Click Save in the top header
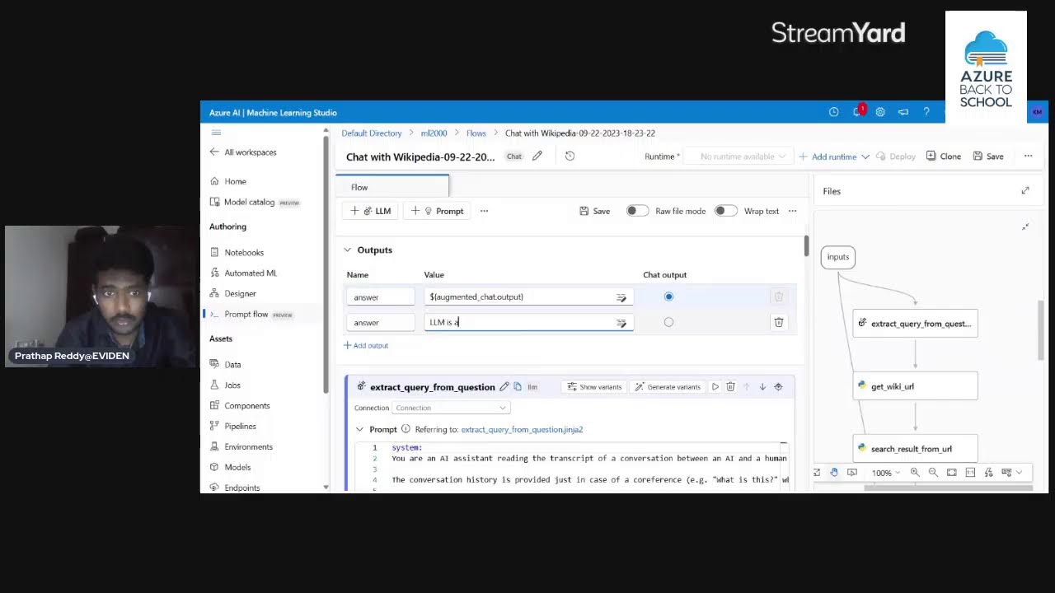The height and width of the screenshot is (593, 1055). pyautogui.click(x=988, y=156)
